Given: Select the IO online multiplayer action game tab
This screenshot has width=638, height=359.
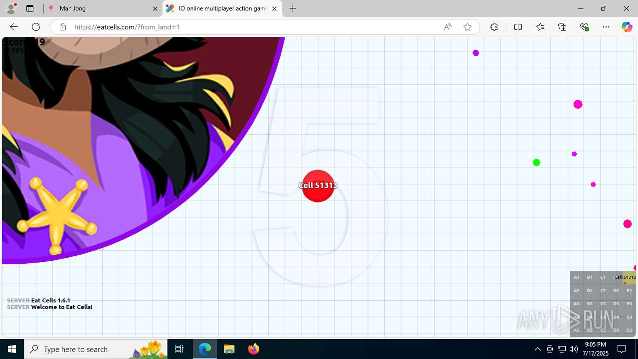Looking at the screenshot, I should click(x=222, y=8).
